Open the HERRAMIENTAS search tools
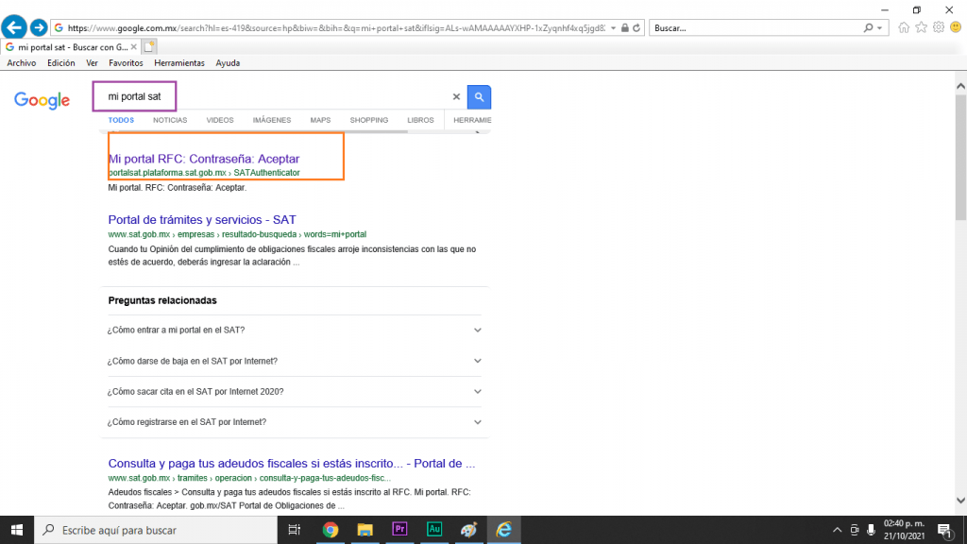The width and height of the screenshot is (967, 544). tap(472, 120)
